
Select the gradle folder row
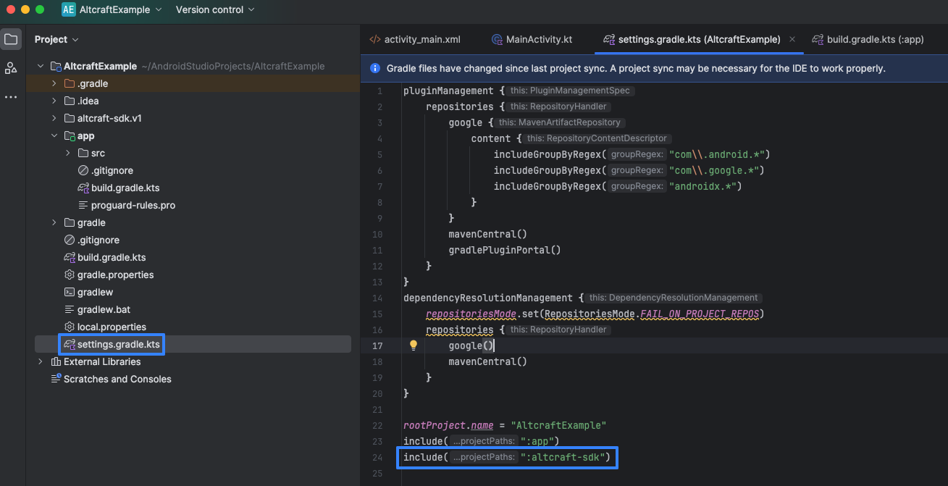(193, 222)
